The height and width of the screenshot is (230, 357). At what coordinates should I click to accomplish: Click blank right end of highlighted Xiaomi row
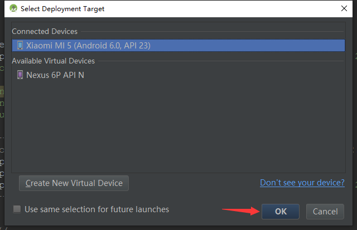279,45
